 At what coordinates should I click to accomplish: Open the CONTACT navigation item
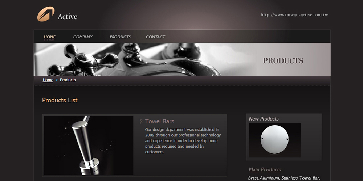point(155,37)
